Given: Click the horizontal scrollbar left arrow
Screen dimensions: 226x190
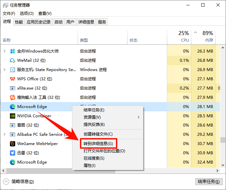Looking at the screenshot, I should pos(3,171).
